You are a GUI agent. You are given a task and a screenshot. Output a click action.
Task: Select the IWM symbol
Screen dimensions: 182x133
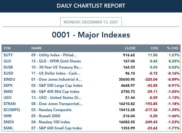click(x=8, y=116)
